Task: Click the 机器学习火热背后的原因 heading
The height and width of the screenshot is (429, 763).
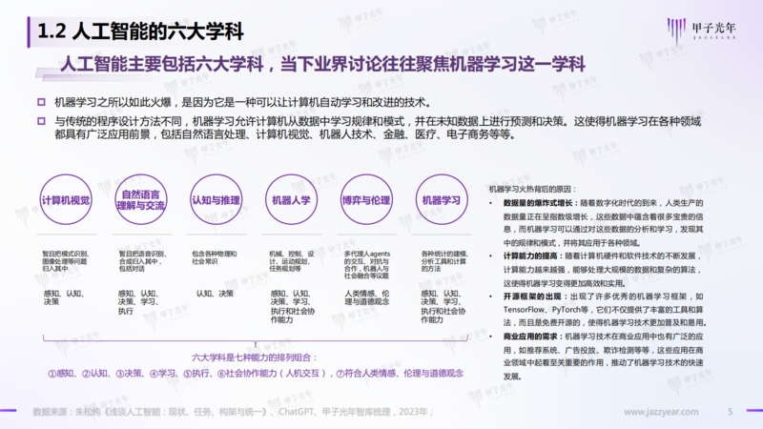Action: click(x=533, y=189)
